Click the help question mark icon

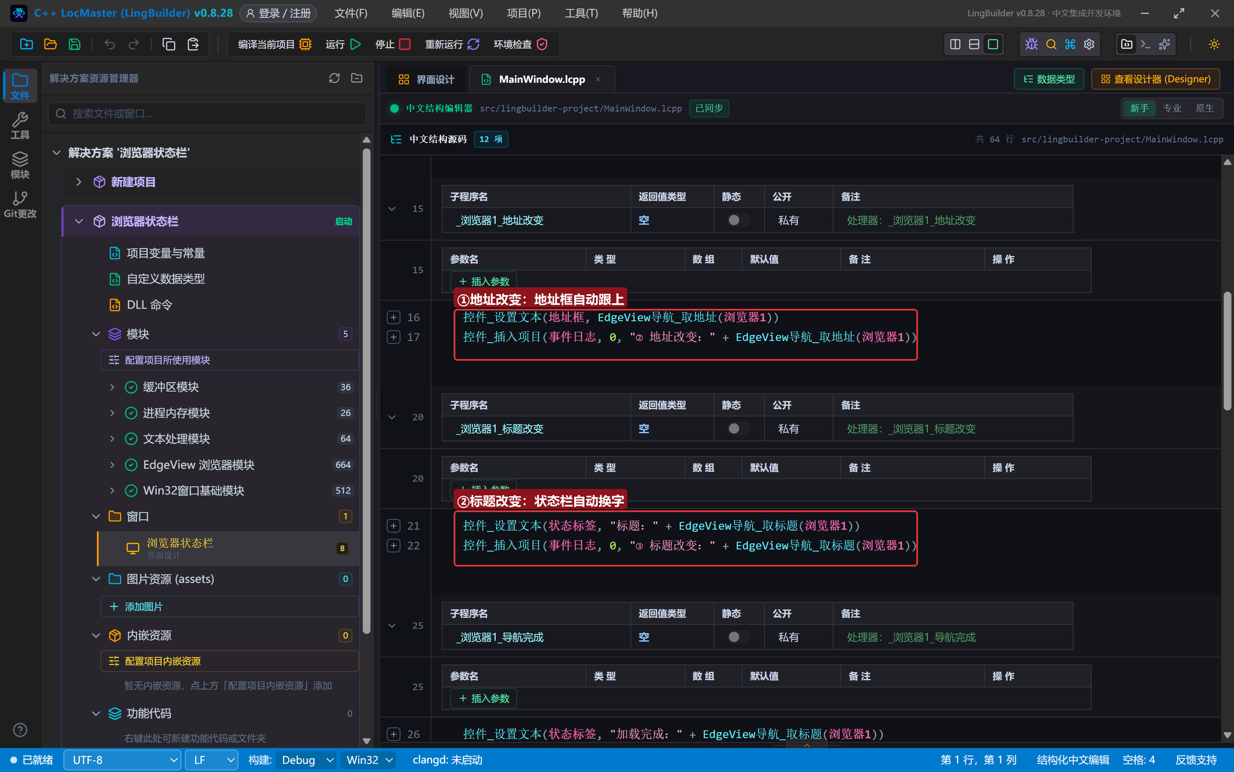pos(20,730)
